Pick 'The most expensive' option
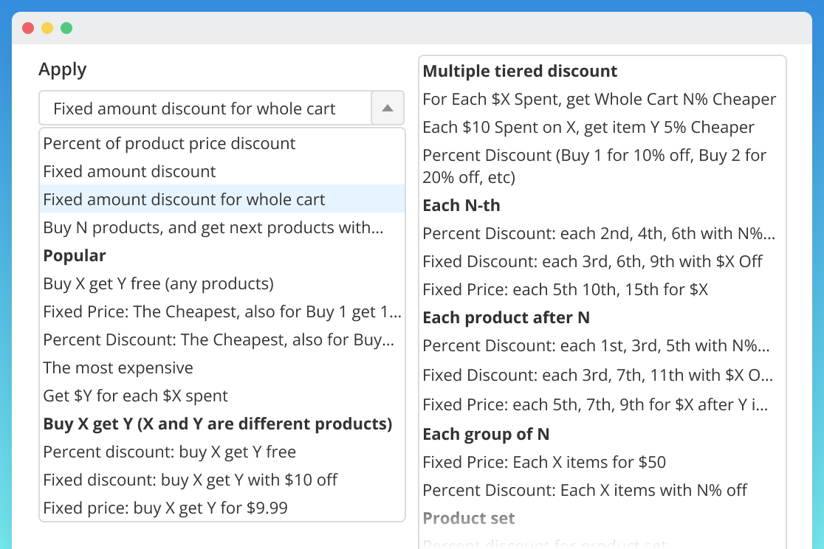The height and width of the screenshot is (549, 824). 118,368
